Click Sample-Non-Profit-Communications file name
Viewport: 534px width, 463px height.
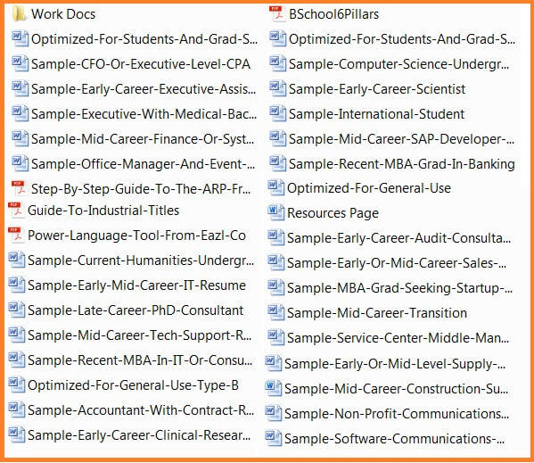click(x=397, y=414)
